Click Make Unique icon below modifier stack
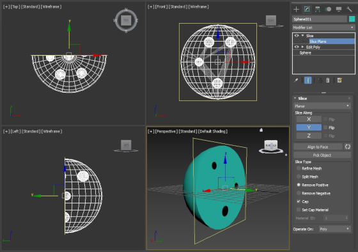Screen dimensions: 358x252 [x=320, y=80]
